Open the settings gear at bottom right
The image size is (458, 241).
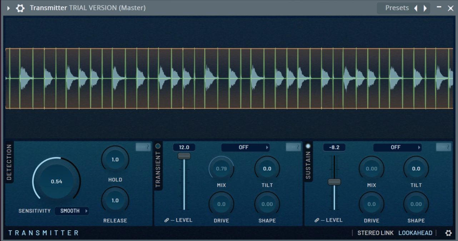448,233
